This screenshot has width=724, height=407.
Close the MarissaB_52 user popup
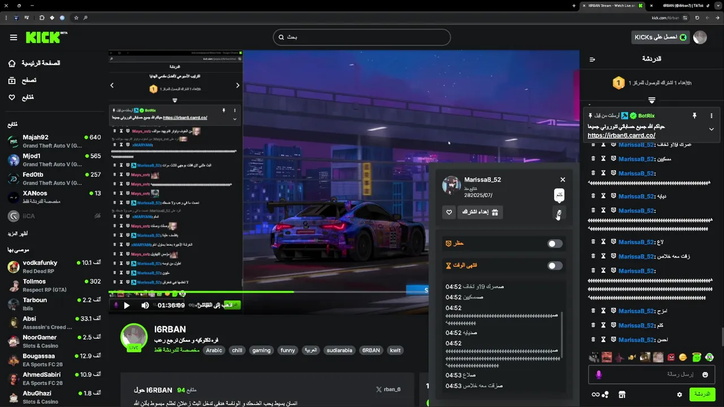click(x=563, y=180)
